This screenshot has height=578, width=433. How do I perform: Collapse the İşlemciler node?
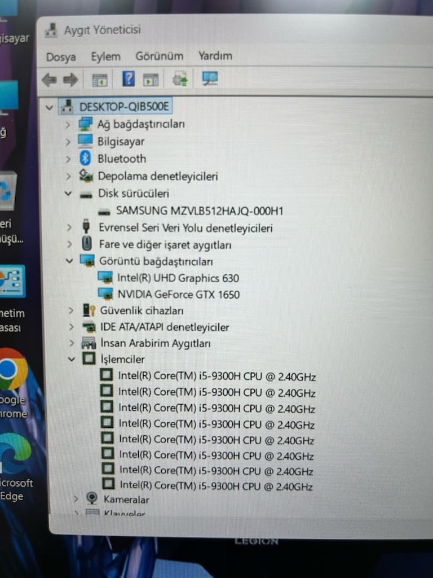(x=72, y=358)
